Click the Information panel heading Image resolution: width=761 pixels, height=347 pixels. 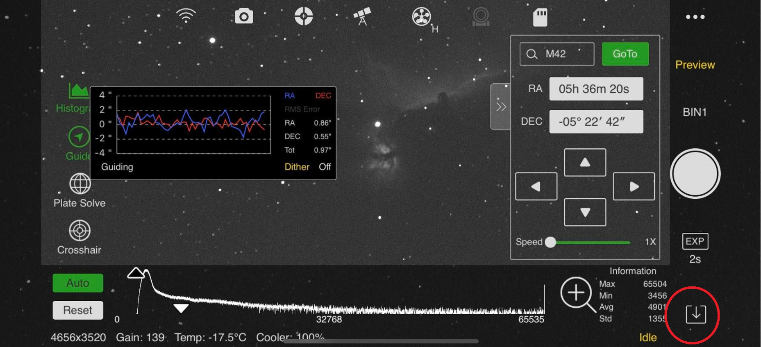point(633,271)
